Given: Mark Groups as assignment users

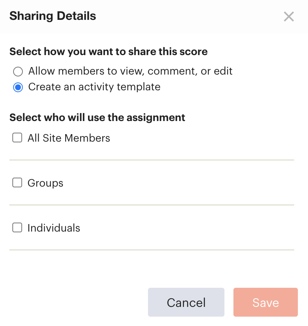Looking at the screenshot, I should [x=17, y=182].
